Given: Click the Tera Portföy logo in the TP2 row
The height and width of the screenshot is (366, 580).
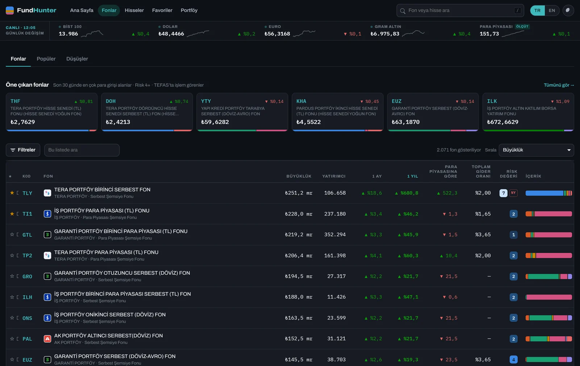Looking at the screenshot, I should click(x=47, y=255).
